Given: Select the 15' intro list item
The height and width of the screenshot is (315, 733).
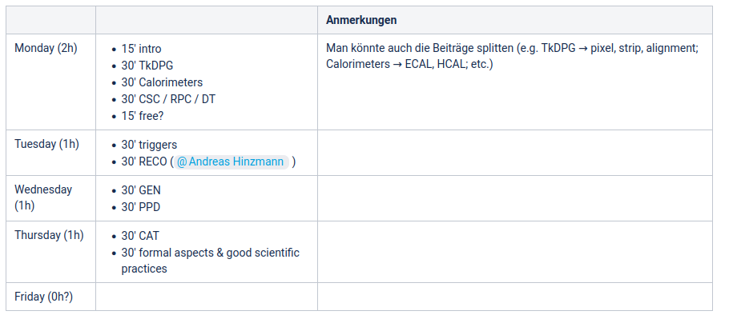Looking at the screenshot, I should tap(141, 49).
